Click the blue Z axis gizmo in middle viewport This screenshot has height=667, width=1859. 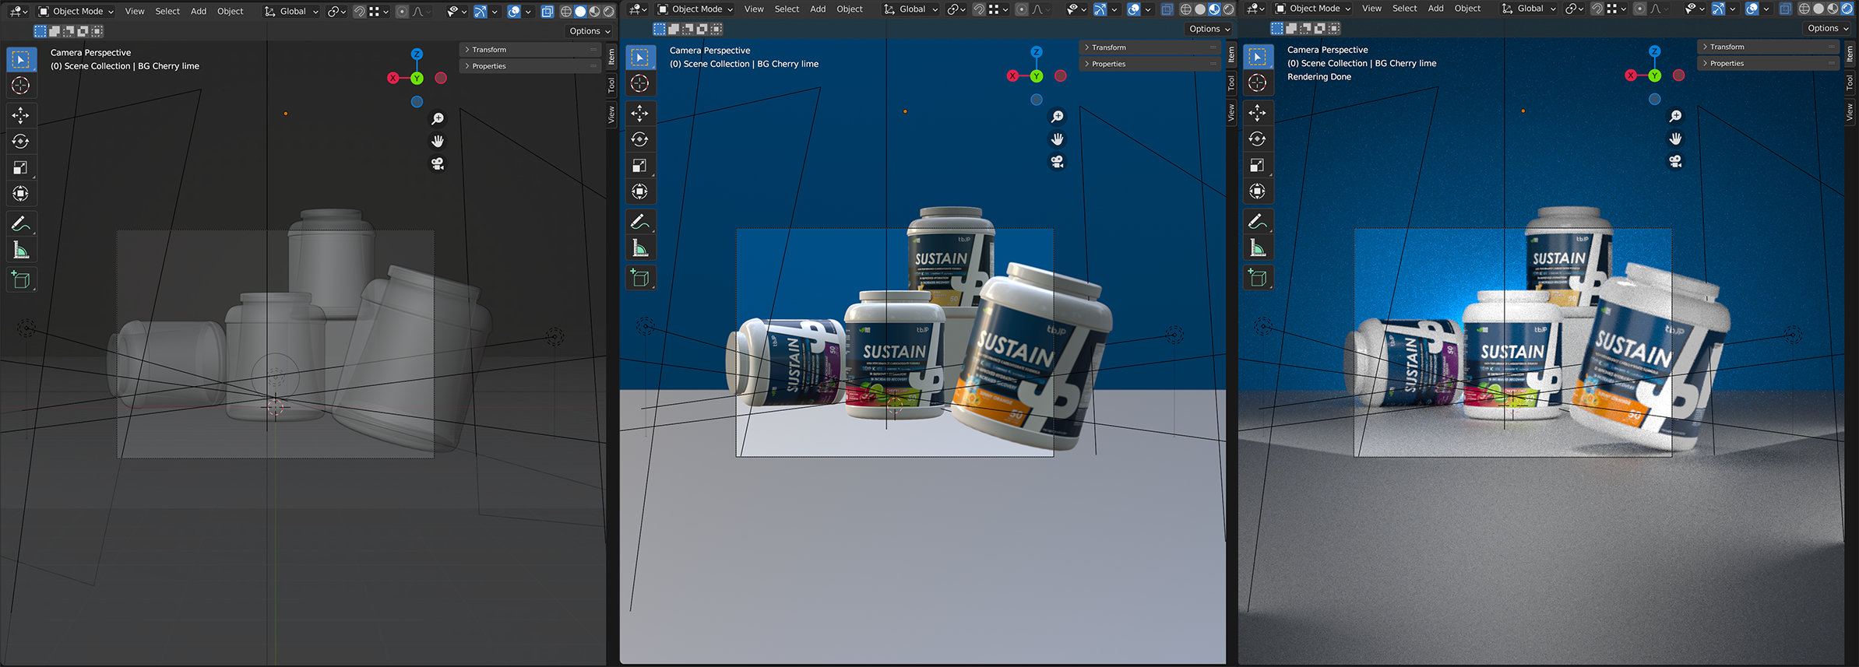[1037, 51]
